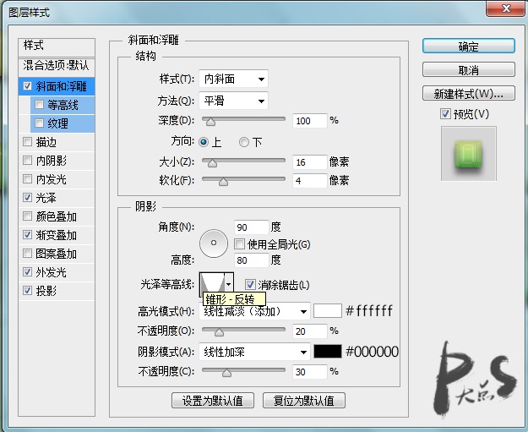This screenshot has width=528, height=432.
Task: Open the white highlight color swatch
Action: pyautogui.click(x=327, y=311)
